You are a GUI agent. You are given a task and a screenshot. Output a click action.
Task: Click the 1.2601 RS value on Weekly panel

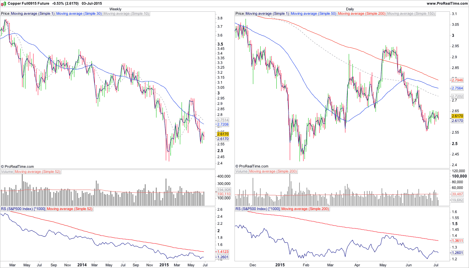click(223, 257)
